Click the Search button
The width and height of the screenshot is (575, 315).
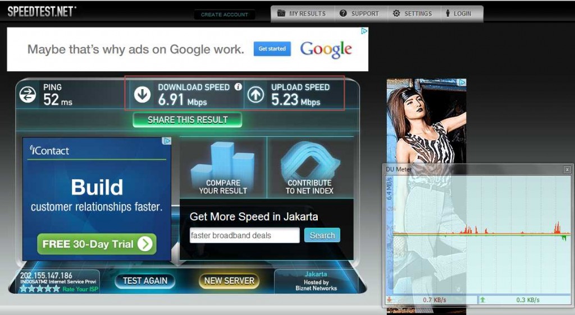click(322, 235)
